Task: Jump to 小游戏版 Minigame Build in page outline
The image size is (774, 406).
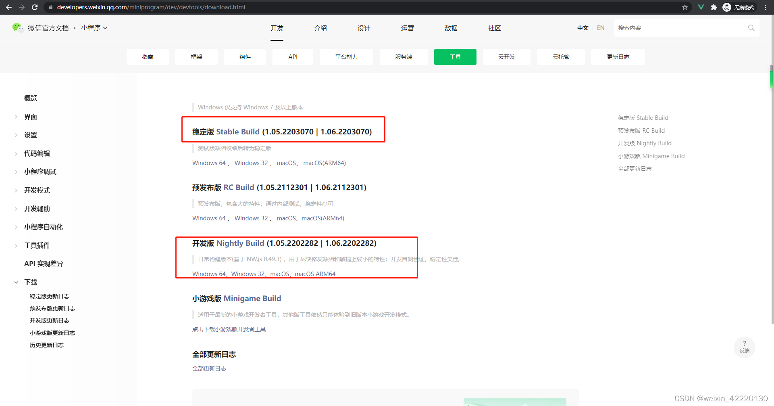Action: [x=651, y=156]
